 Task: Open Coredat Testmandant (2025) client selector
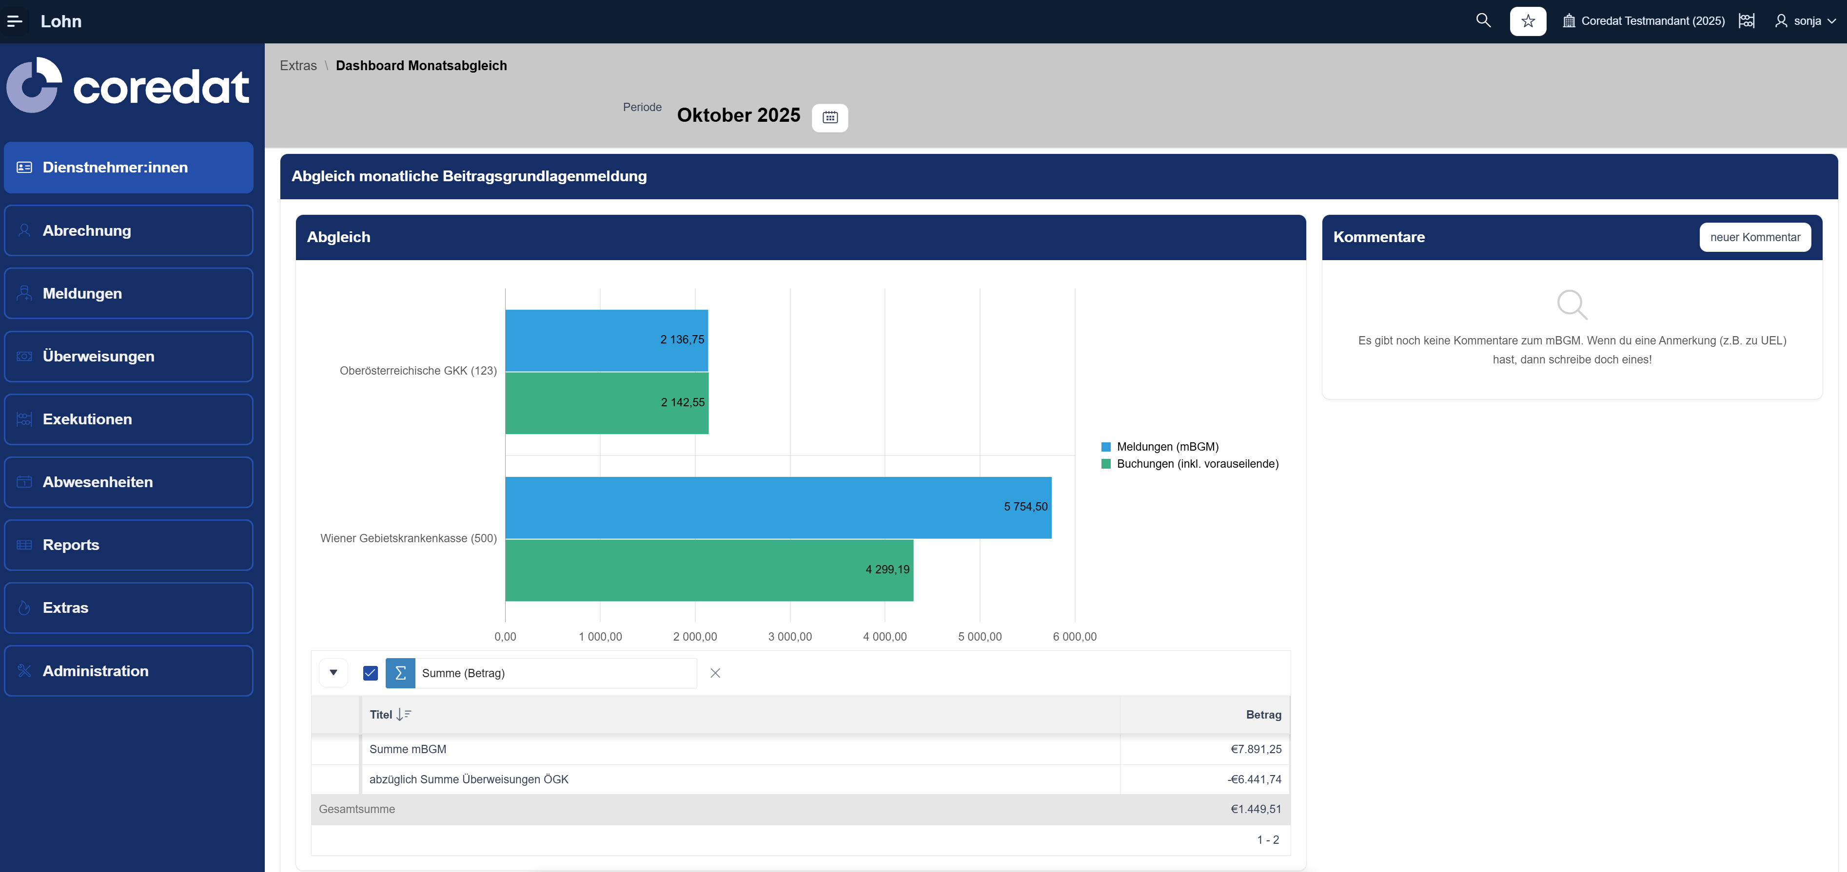tap(1643, 21)
